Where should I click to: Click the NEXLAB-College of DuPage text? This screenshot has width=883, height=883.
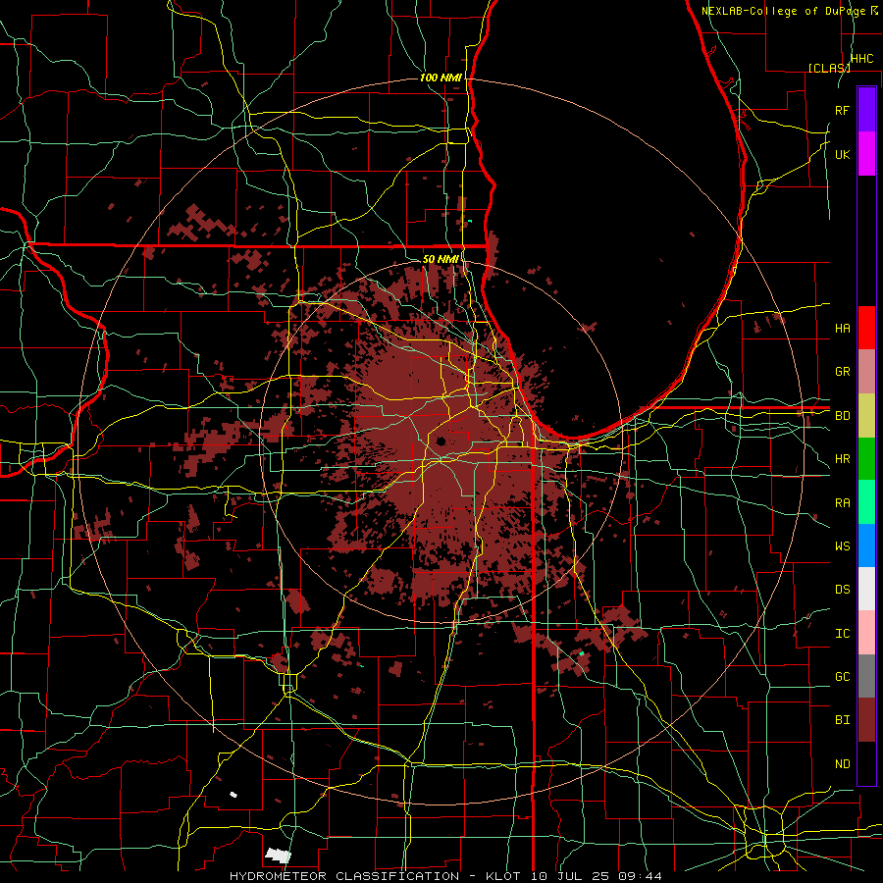click(x=783, y=11)
